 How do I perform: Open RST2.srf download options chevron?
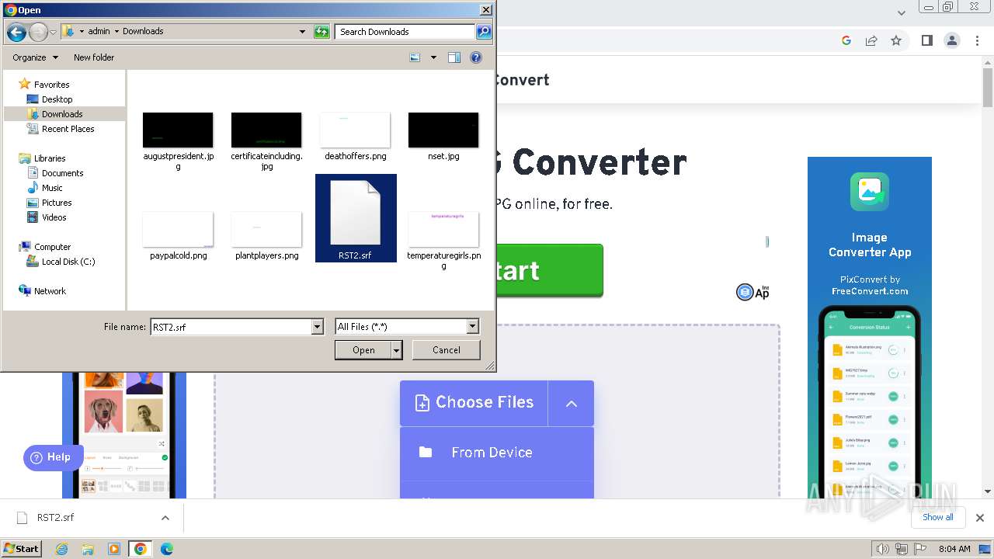click(x=165, y=518)
